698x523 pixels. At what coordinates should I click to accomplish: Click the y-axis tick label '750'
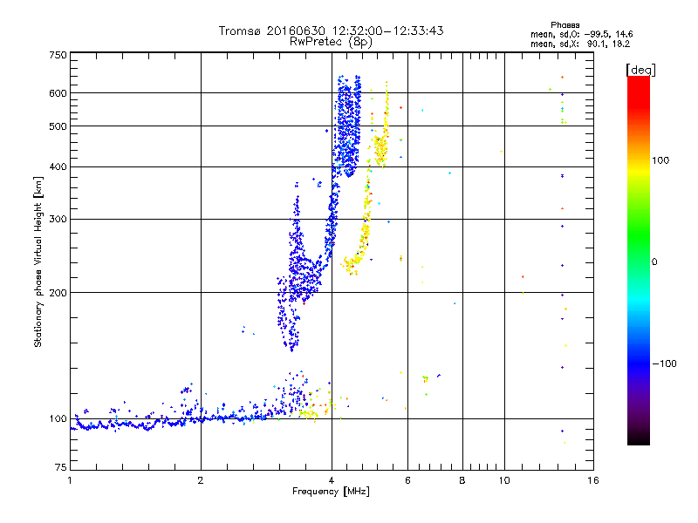click(x=58, y=55)
